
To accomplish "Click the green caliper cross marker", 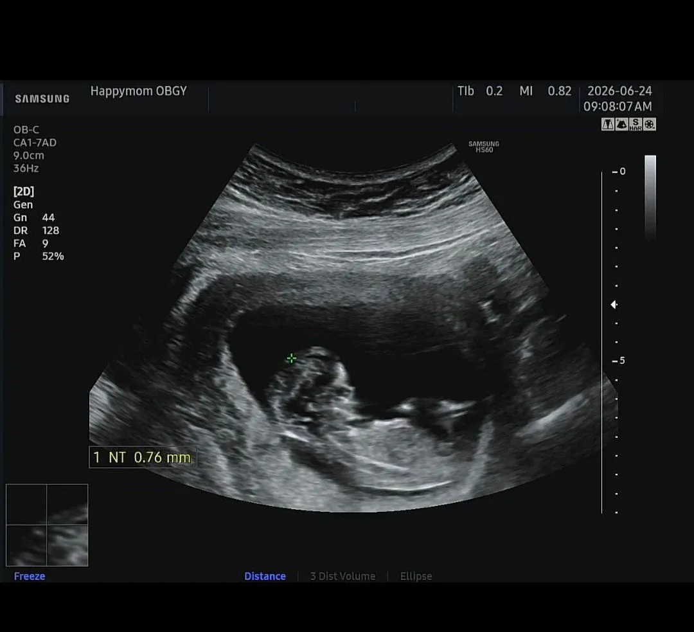I will click(291, 358).
